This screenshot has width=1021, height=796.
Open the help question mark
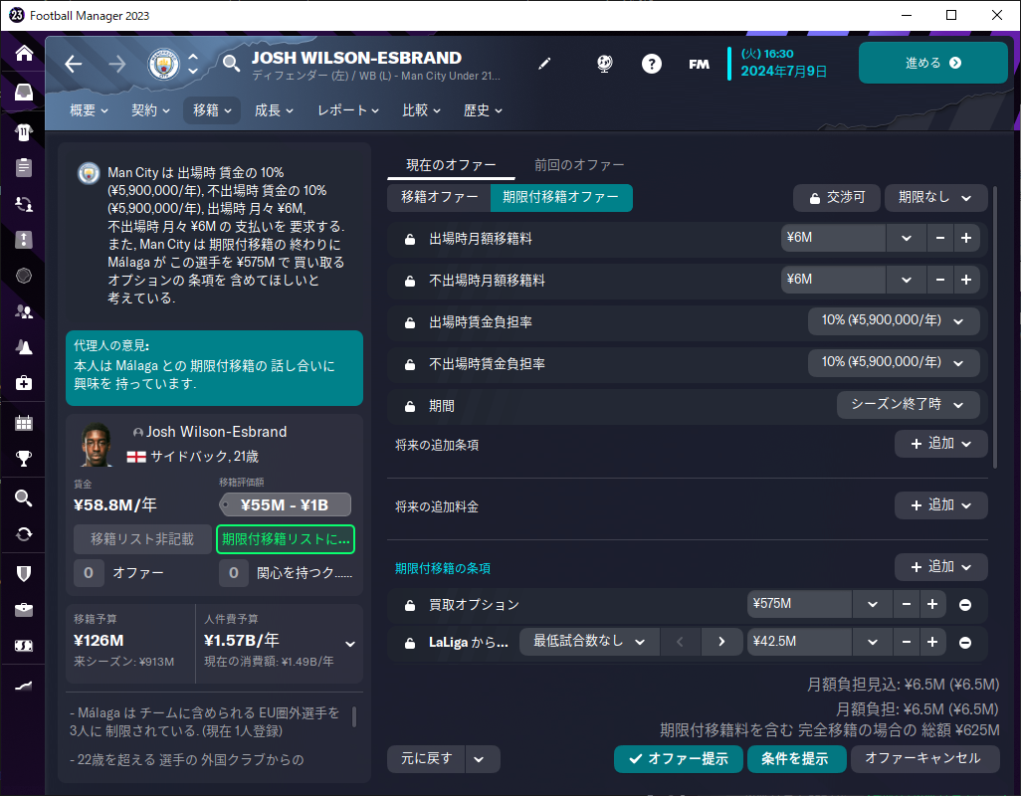(651, 64)
